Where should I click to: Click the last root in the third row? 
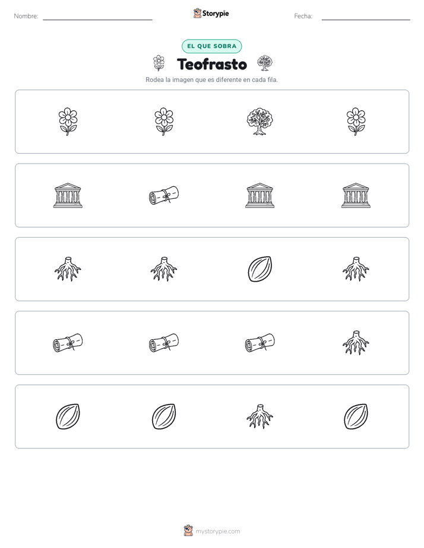tap(356, 269)
